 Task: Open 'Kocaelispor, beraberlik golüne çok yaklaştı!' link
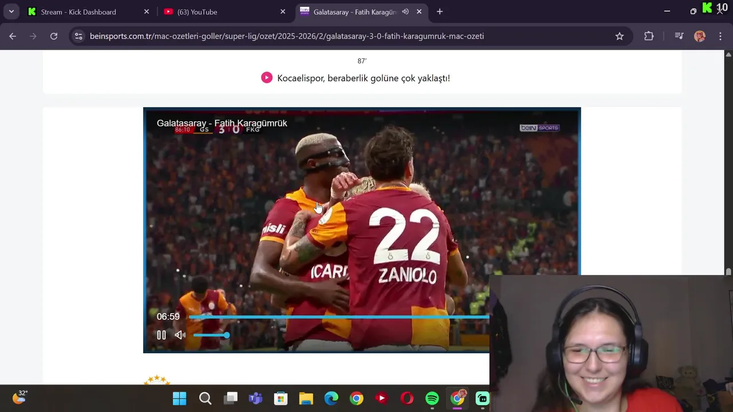pos(364,78)
